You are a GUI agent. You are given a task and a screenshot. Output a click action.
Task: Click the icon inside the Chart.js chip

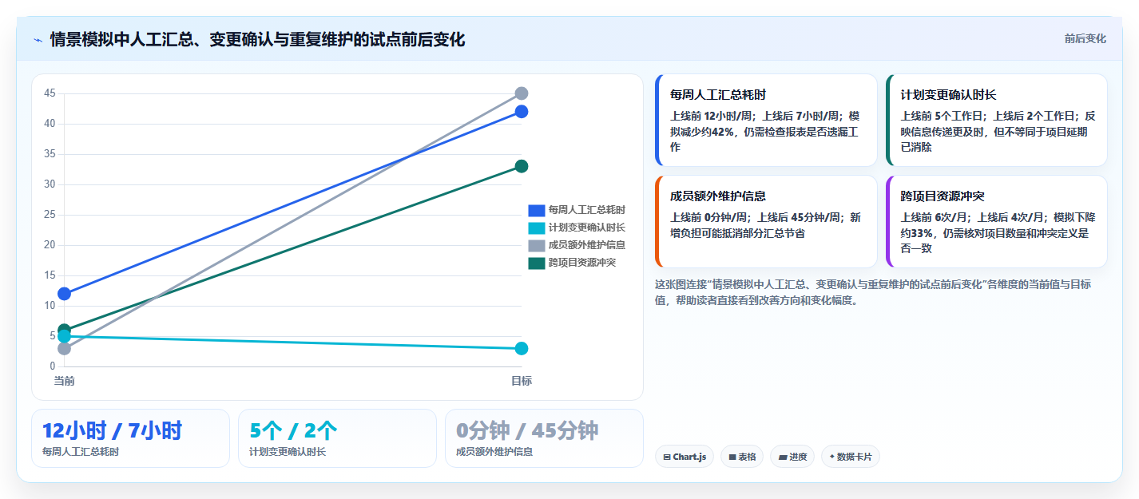(667, 457)
